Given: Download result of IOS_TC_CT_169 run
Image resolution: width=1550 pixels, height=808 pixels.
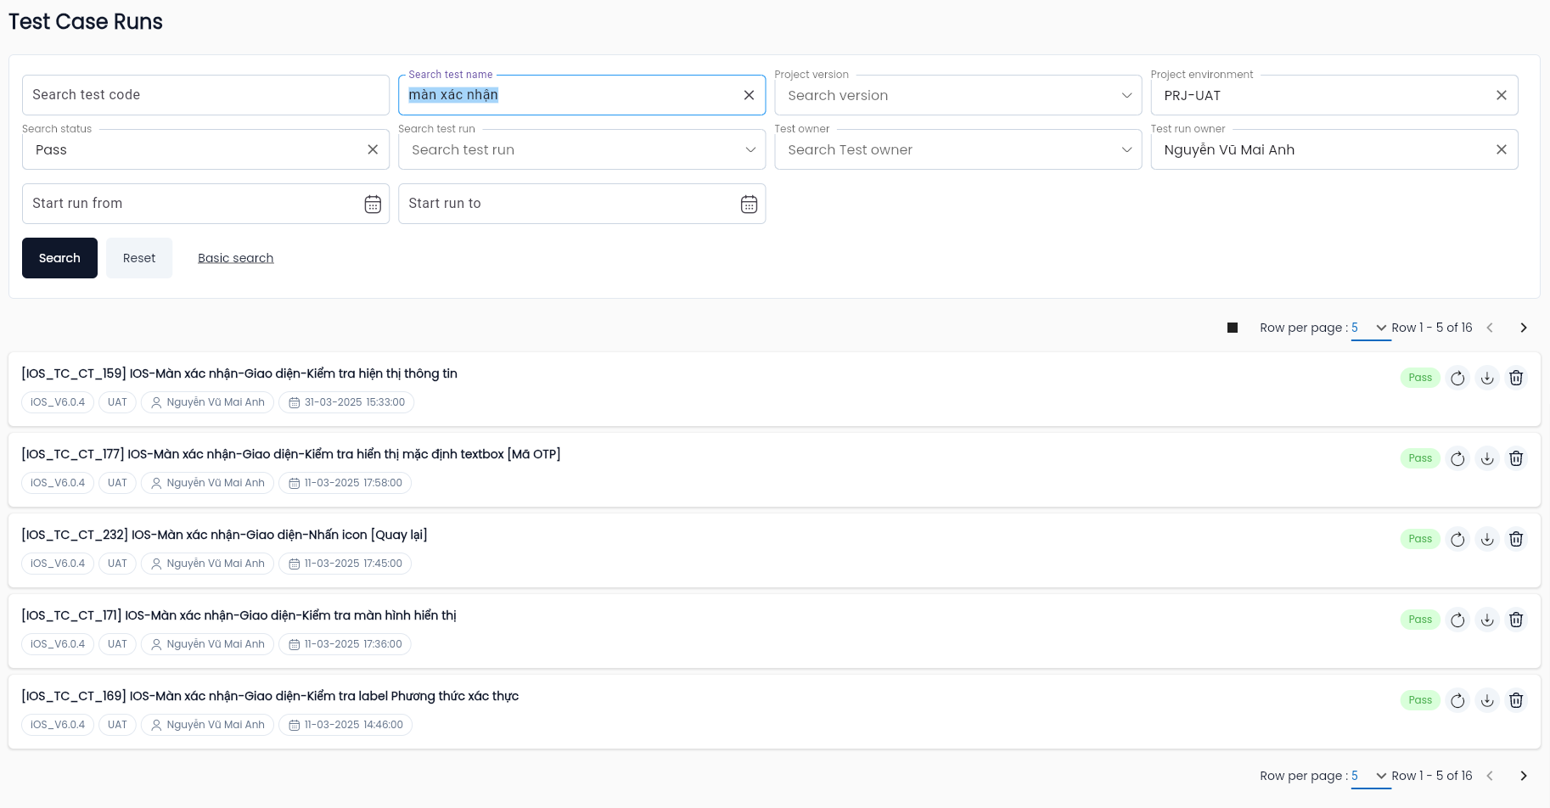Looking at the screenshot, I should coord(1487,701).
